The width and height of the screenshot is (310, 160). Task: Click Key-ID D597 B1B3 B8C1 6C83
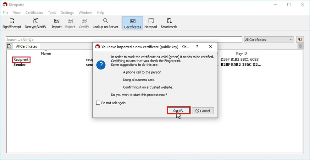[x=240, y=59]
